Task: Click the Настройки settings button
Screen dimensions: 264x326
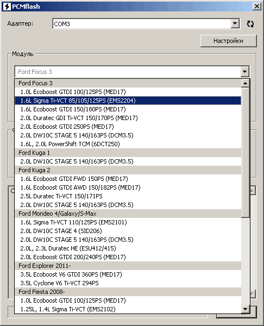Action: click(229, 41)
